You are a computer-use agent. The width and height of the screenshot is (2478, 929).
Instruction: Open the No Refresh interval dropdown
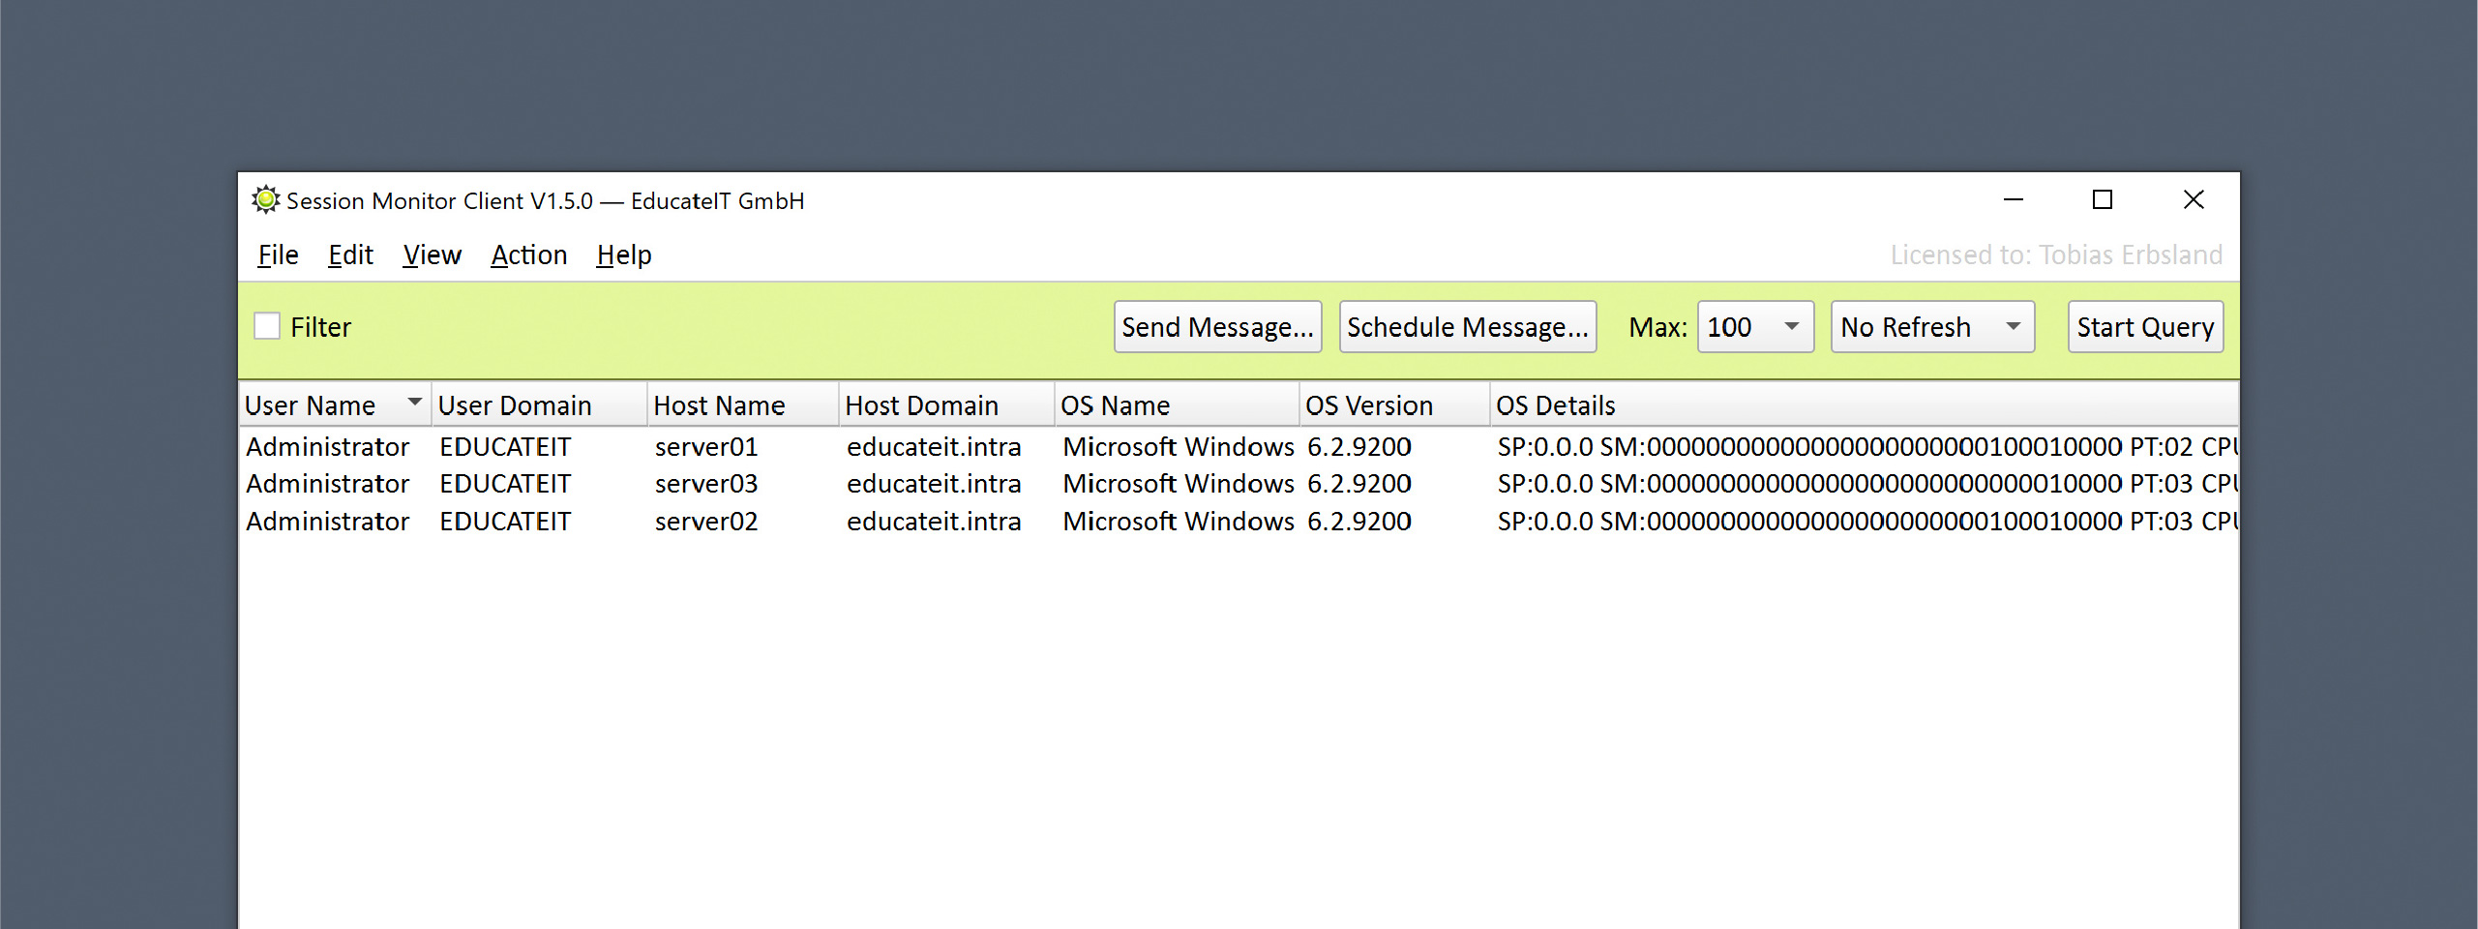coord(1931,326)
